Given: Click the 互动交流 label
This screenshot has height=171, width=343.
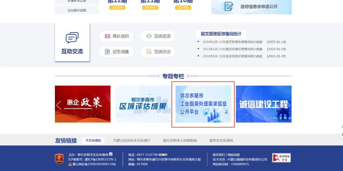Looking at the screenshot, I should click(72, 51).
